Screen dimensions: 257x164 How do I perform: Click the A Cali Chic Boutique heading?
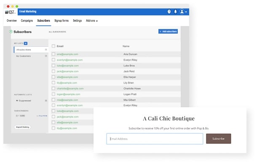click(169, 118)
